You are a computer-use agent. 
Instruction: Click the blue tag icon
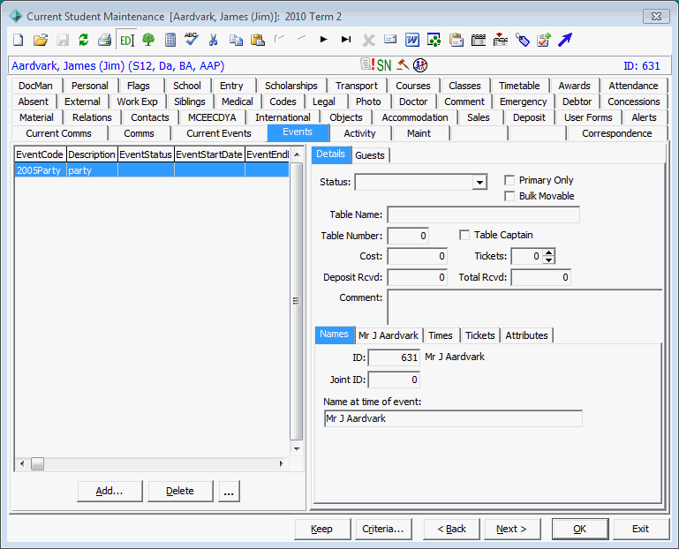523,40
